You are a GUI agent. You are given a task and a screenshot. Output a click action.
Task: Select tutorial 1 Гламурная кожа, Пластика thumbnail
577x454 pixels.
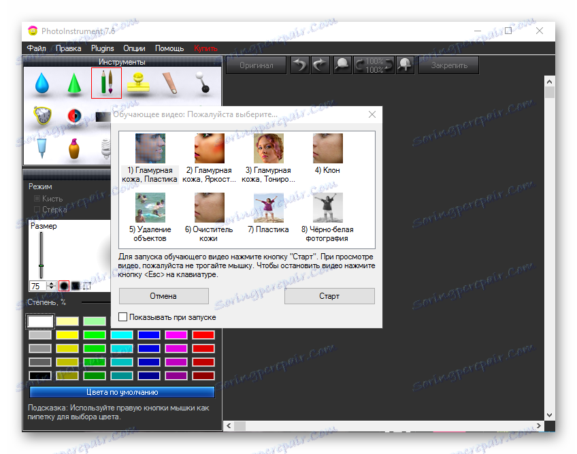tap(150, 148)
